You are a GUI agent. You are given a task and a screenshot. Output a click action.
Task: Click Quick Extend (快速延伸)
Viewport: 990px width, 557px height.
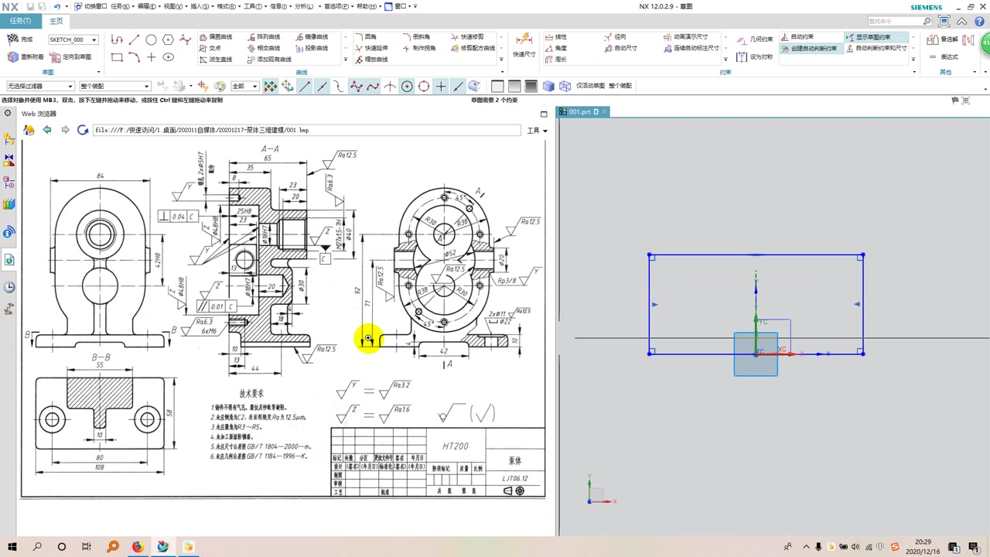(x=371, y=48)
